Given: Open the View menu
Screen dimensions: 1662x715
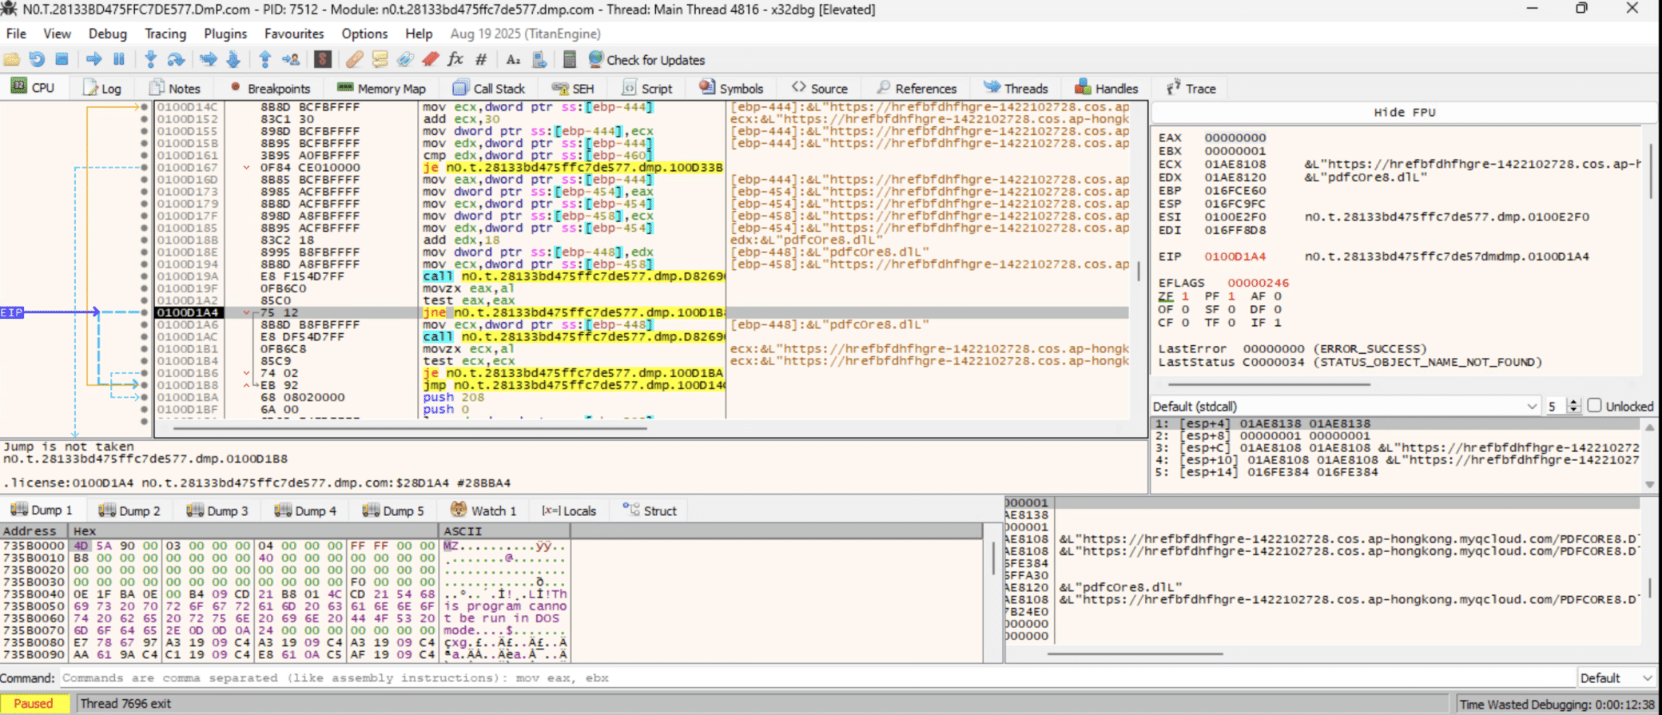Looking at the screenshot, I should click(x=57, y=34).
